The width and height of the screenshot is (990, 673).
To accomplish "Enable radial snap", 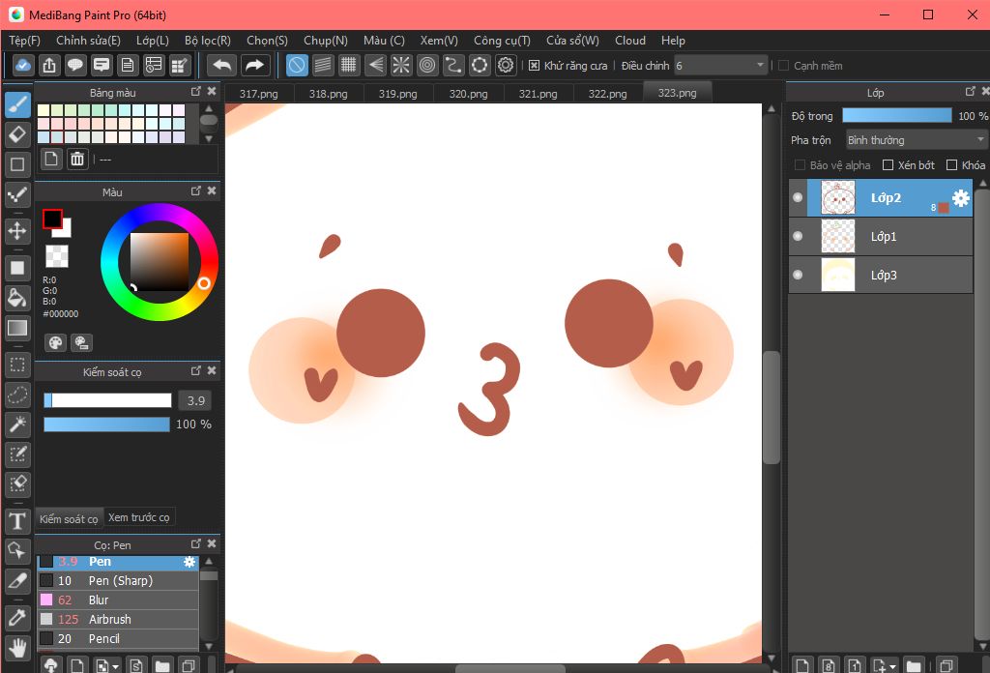I will click(x=401, y=65).
